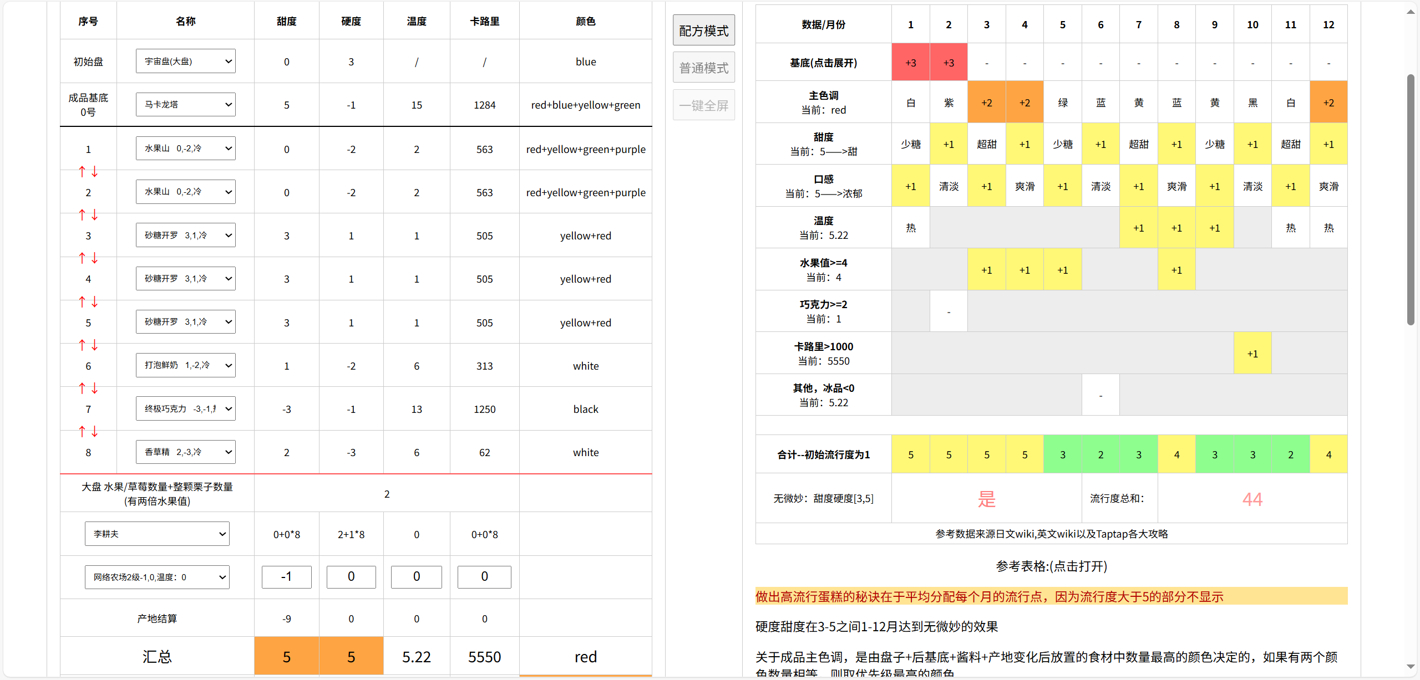Screen dimensions: 1420x680
Task: Click the down arrow between rows 3 and 4
Action: [x=95, y=258]
